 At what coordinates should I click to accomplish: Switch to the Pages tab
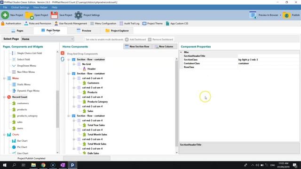[17, 31]
